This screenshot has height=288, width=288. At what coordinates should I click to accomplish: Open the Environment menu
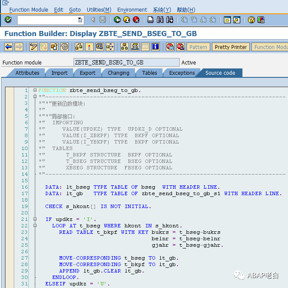[x=132, y=10]
